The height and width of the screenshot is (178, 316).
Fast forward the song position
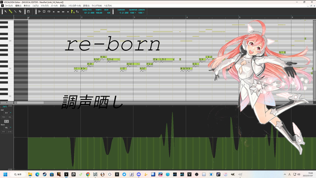63,12
